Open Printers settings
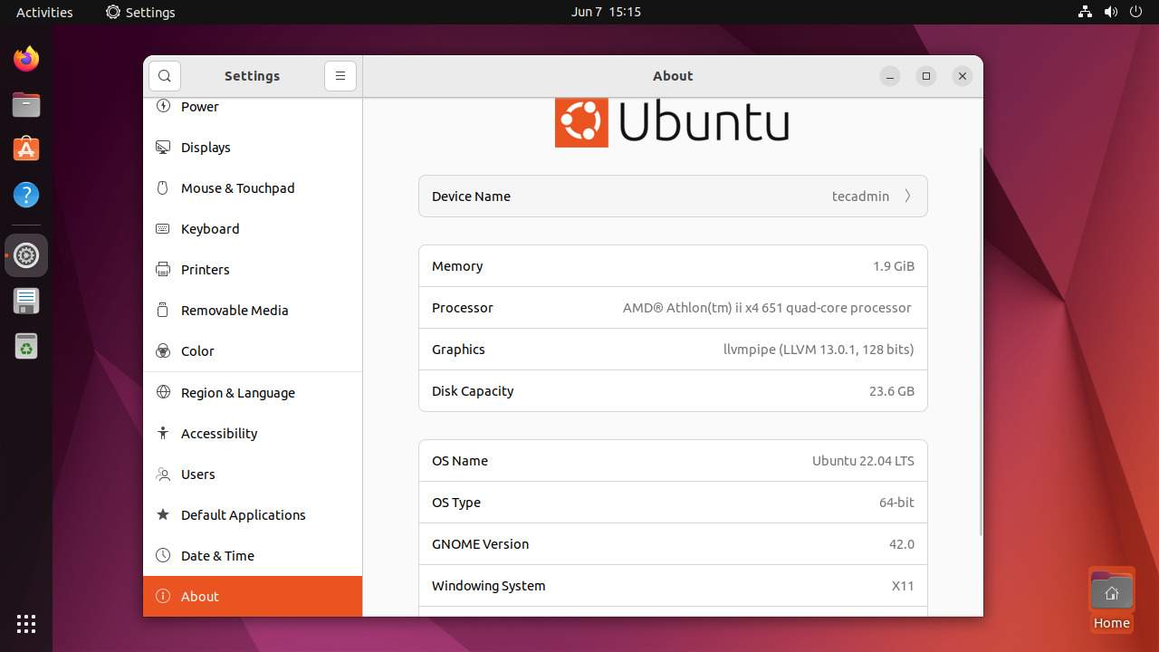The height and width of the screenshot is (652, 1159). coord(205,269)
